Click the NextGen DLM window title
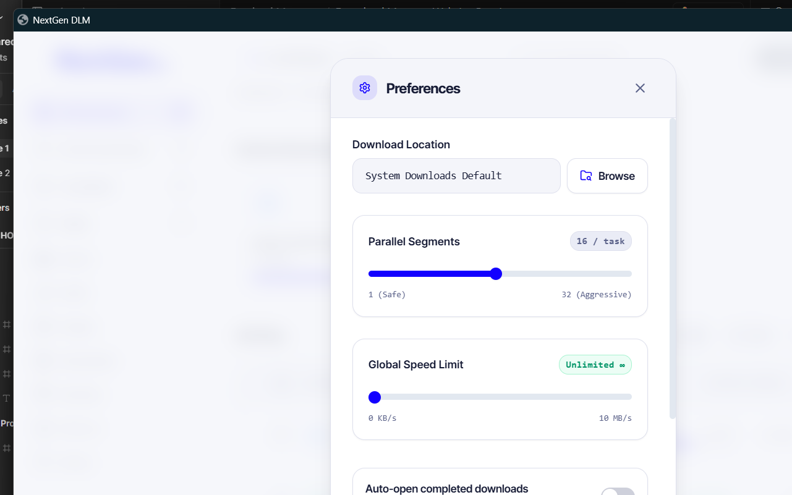Image resolution: width=792 pixels, height=495 pixels. point(62,20)
